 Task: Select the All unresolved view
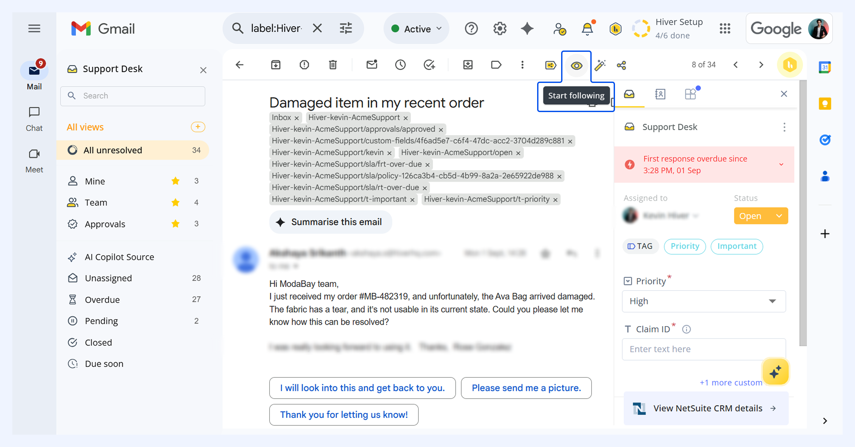pos(133,150)
